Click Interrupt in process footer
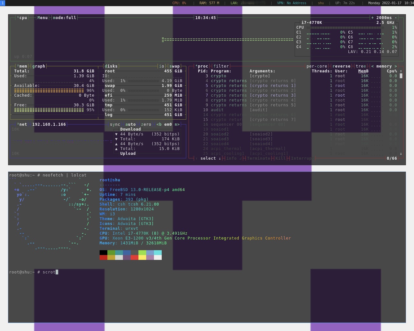 (302, 158)
